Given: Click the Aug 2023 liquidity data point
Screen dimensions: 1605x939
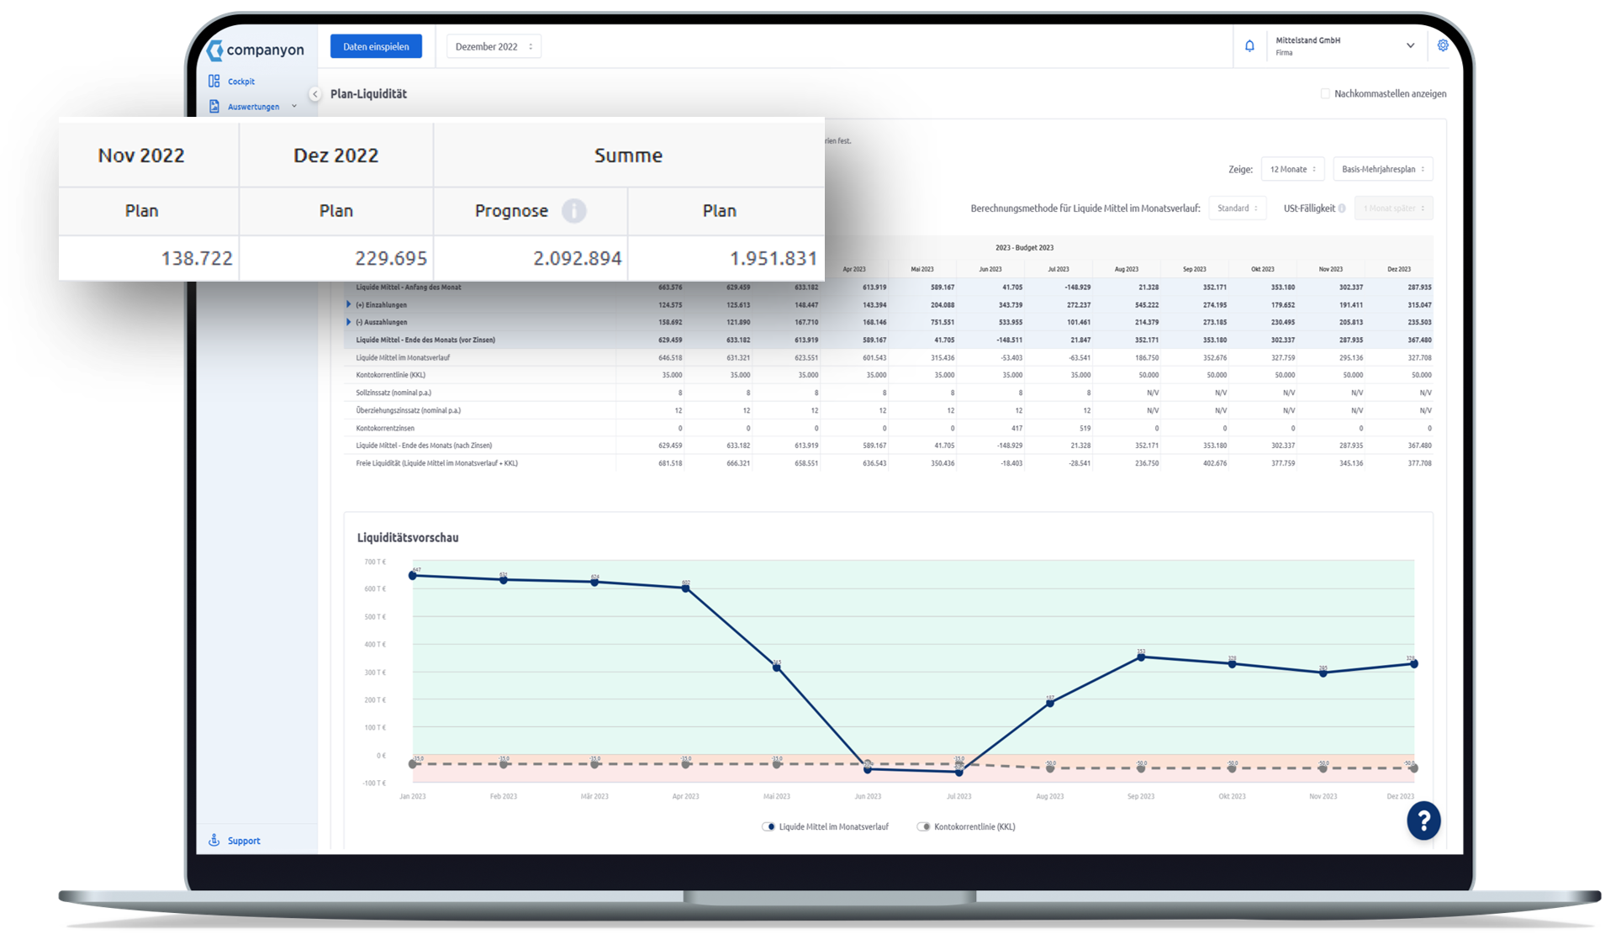Looking at the screenshot, I should coord(1050,703).
